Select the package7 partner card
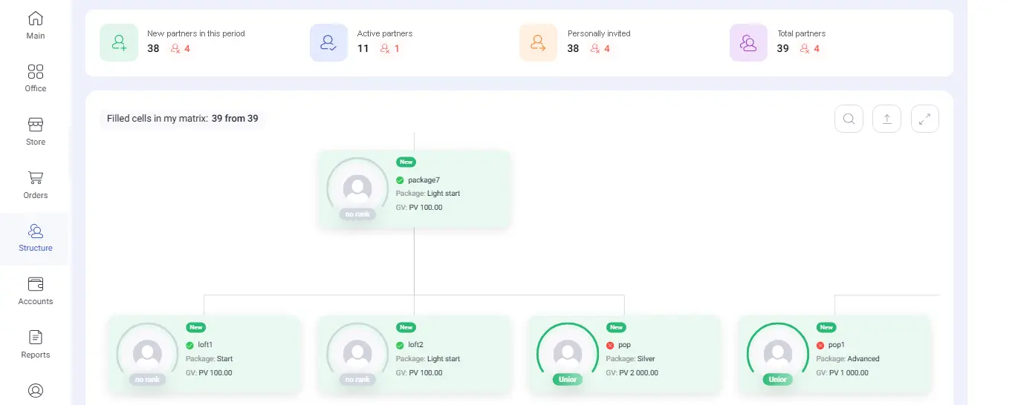Viewport: 1015px width, 405px height. (x=414, y=190)
